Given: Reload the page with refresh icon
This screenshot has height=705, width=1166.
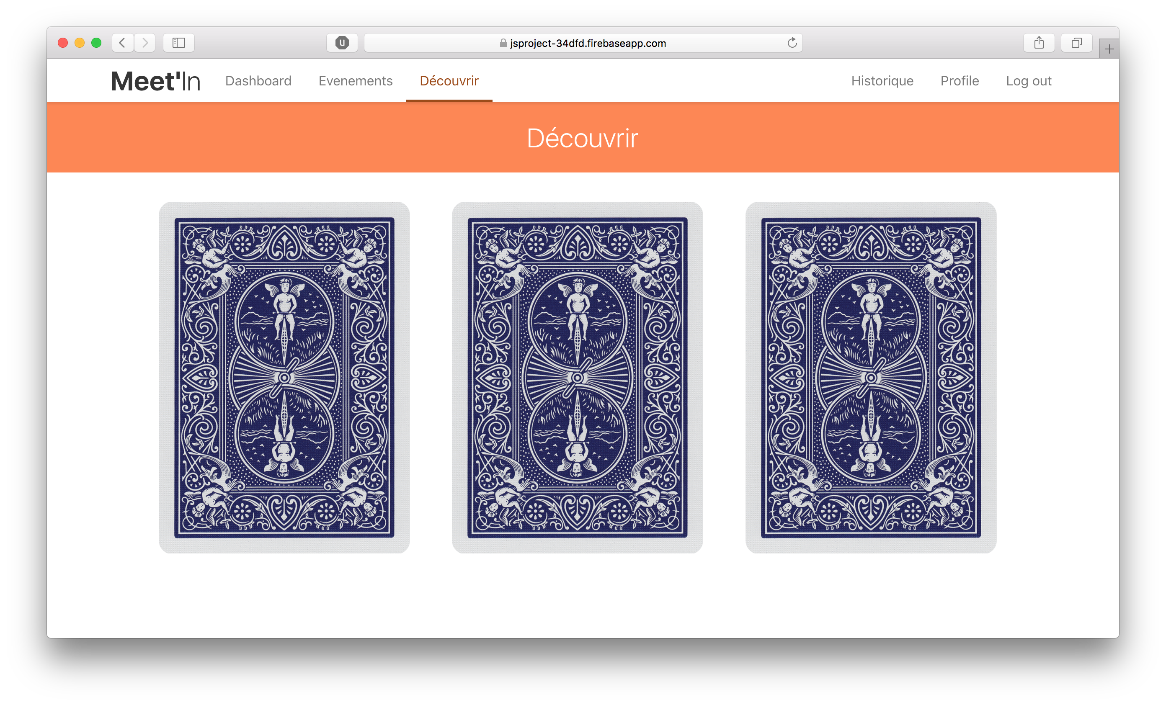Looking at the screenshot, I should point(792,43).
